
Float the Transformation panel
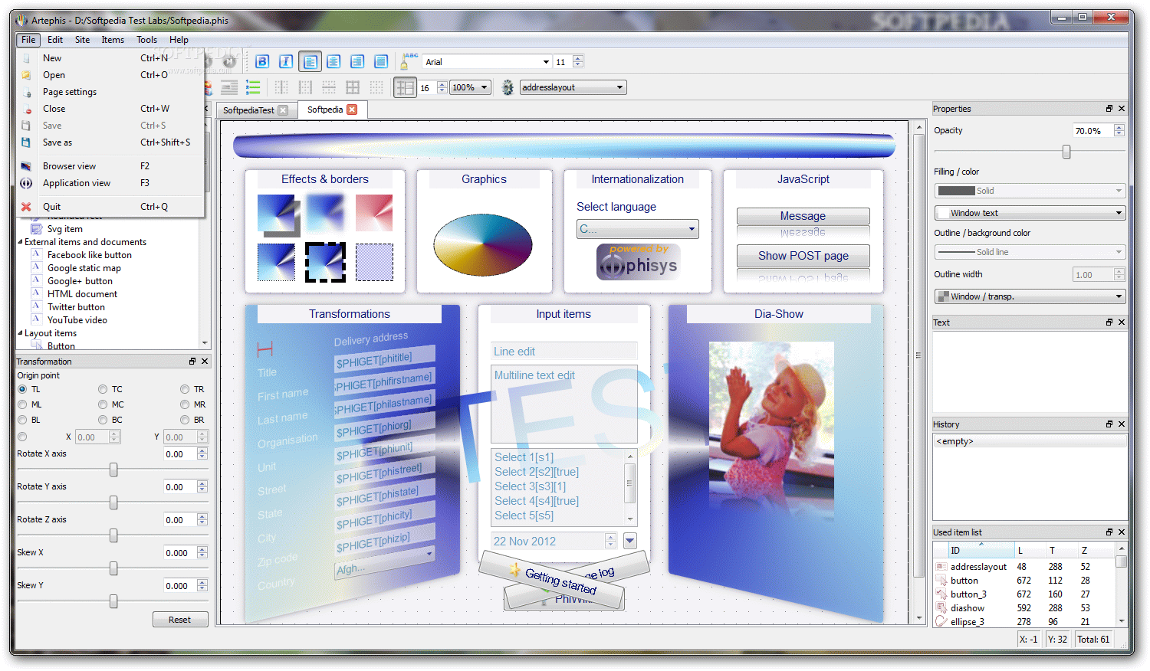tap(192, 362)
